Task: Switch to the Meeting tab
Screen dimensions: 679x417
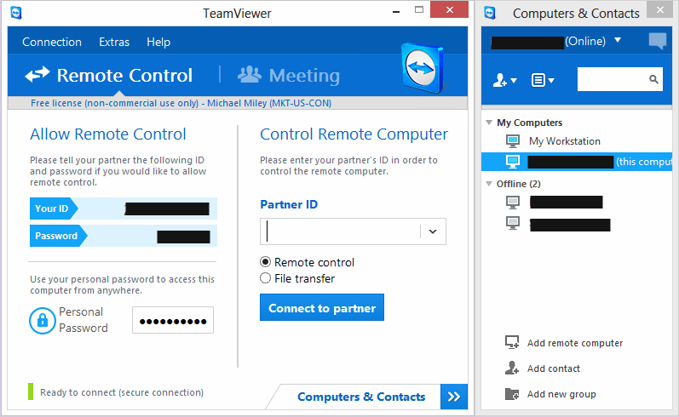Action: [x=290, y=76]
